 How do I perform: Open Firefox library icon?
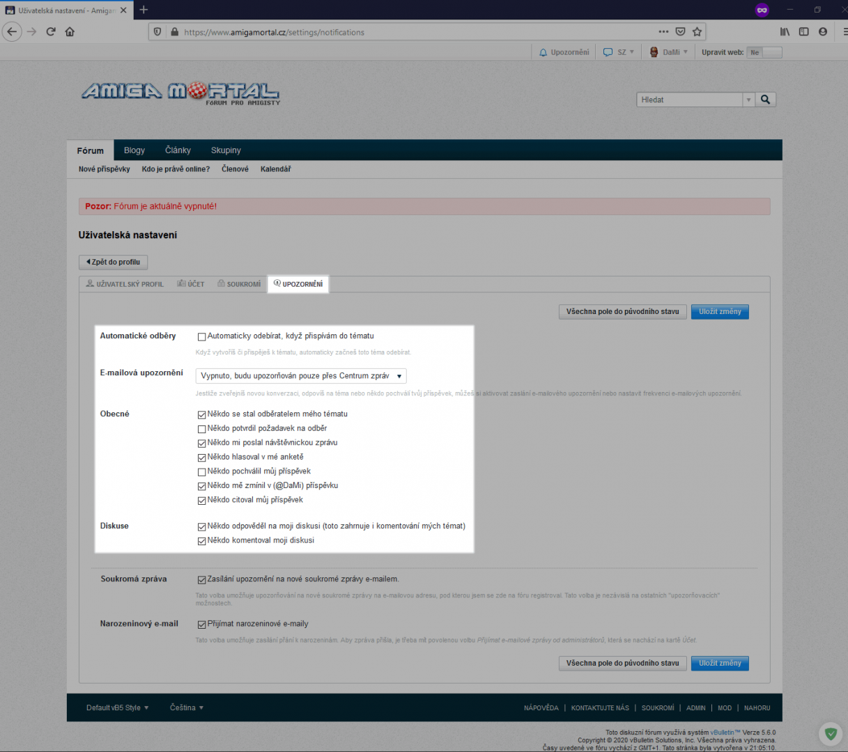(785, 32)
